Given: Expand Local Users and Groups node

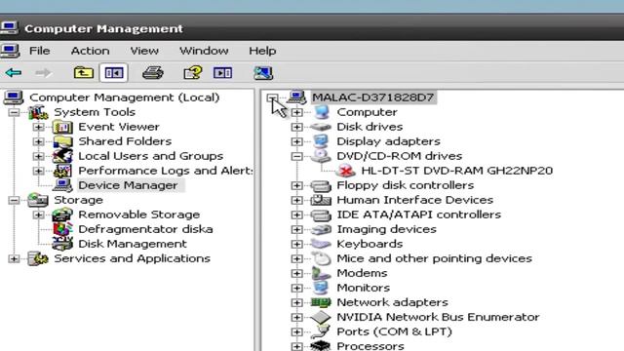Looking at the screenshot, I should pos(39,156).
